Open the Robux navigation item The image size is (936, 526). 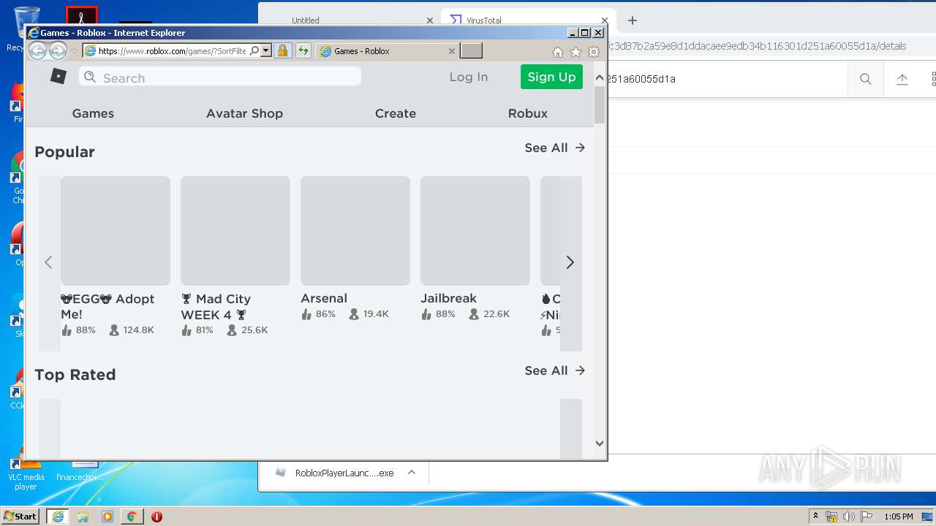[x=528, y=113]
